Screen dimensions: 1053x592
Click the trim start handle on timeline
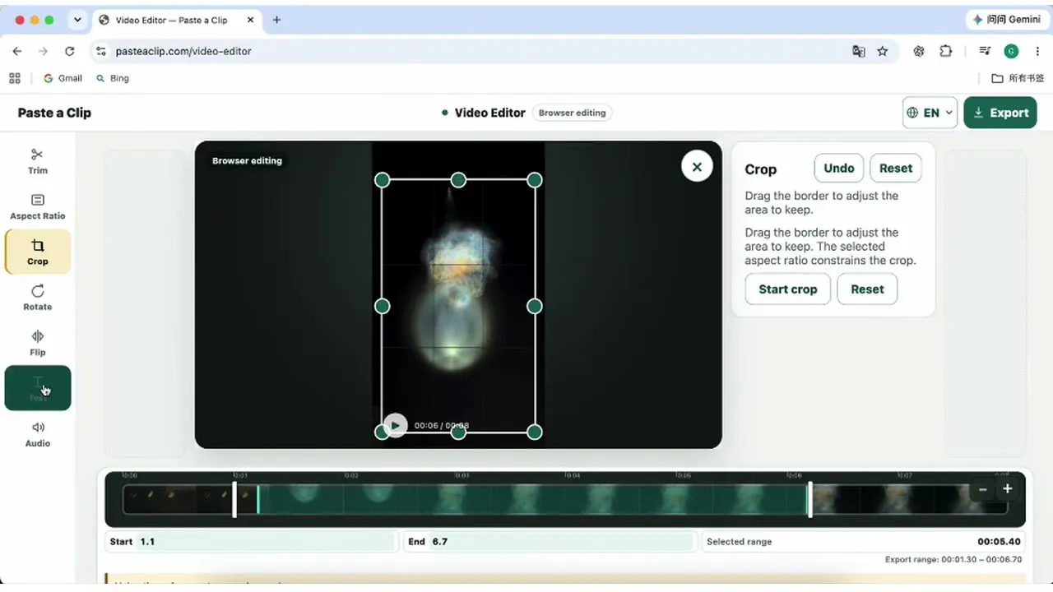[x=235, y=499]
